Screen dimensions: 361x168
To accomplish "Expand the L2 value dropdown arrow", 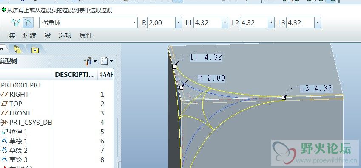I will pyautogui.click(x=271, y=22).
